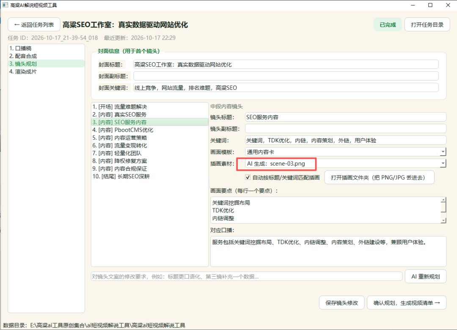The height and width of the screenshot is (330, 457).
Task: Open the task directory via 打开任务目录
Action: (427, 25)
